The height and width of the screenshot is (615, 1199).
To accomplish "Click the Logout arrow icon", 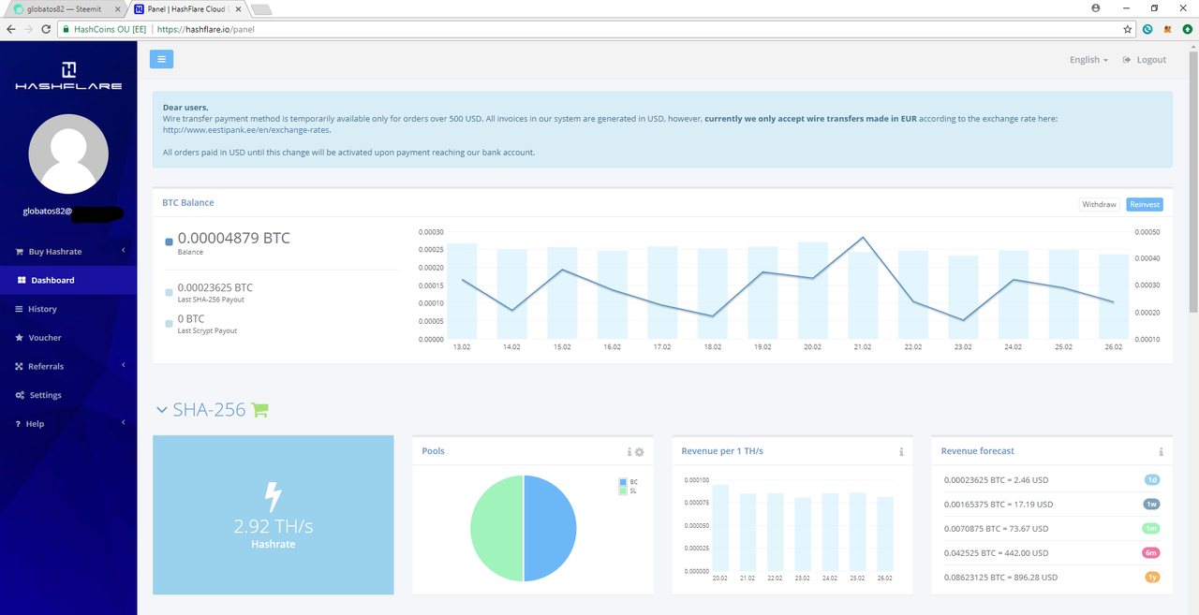I will coord(1127,60).
